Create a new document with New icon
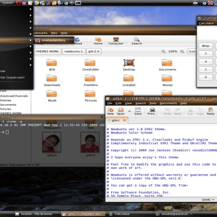The height and width of the screenshot is (217, 217). [111, 111]
